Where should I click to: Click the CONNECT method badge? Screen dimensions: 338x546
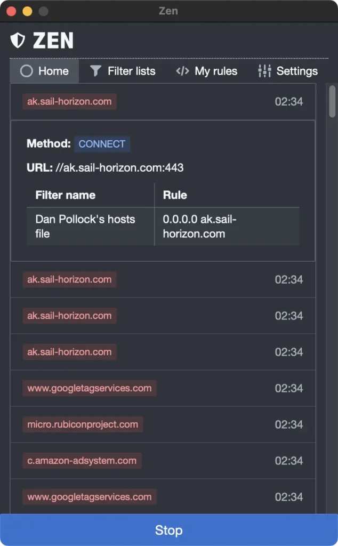tap(102, 144)
